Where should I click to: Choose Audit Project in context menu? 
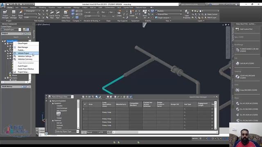tap(23, 66)
